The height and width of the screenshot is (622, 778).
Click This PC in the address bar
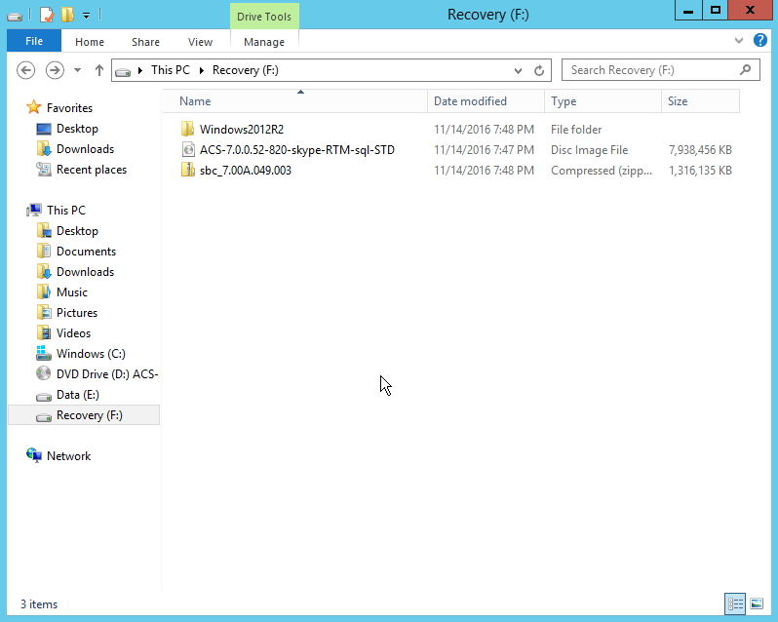[x=171, y=70]
